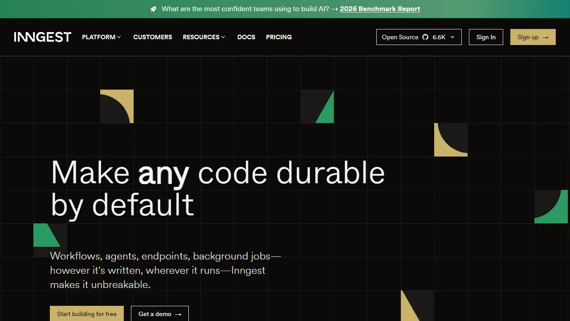Click Start building for free
The height and width of the screenshot is (321, 570).
87,314
